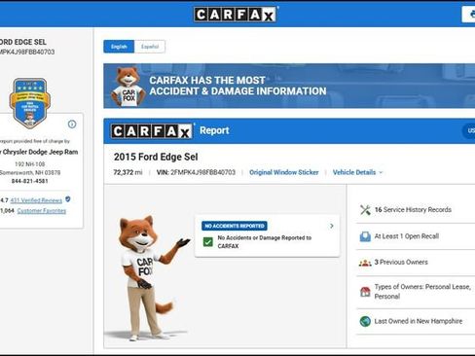The width and height of the screenshot is (475, 356).
Task: Click the house types-of-owners icon
Action: pyautogui.click(x=365, y=292)
